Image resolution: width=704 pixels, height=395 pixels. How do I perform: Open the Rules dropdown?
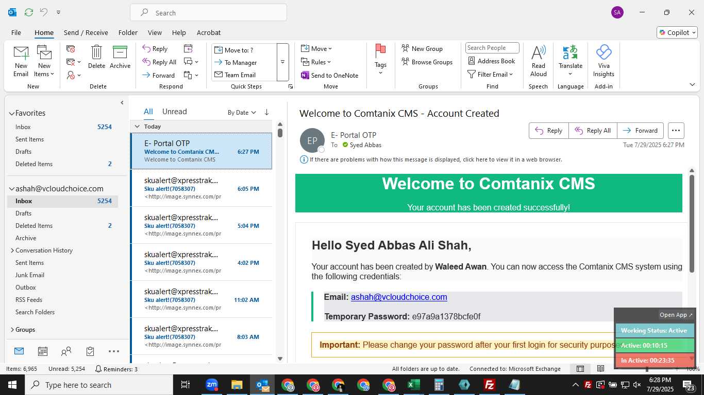[x=316, y=62]
